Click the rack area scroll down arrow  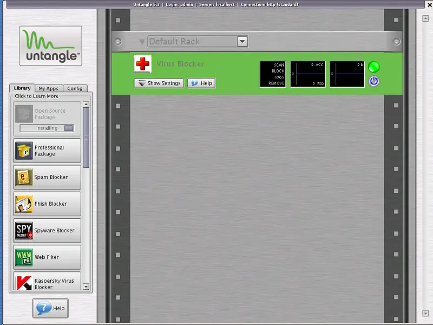(x=425, y=314)
